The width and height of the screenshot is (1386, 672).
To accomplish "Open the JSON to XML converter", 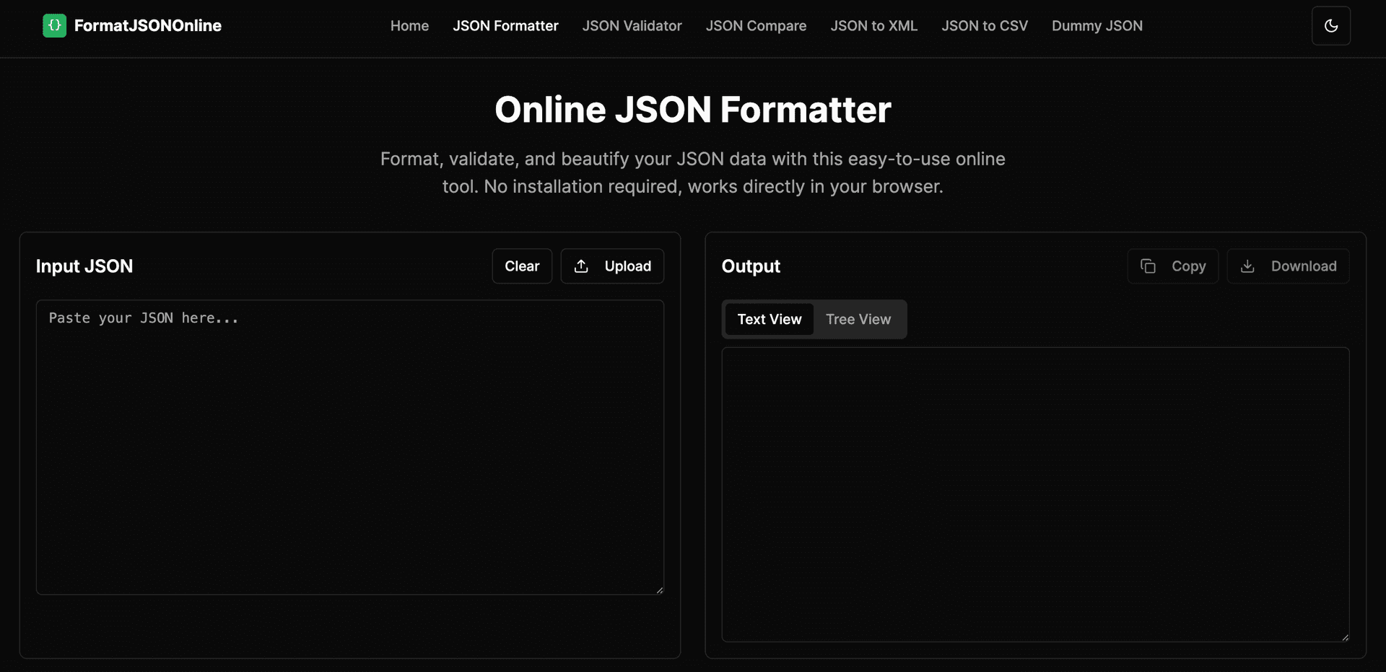I will 873,26.
